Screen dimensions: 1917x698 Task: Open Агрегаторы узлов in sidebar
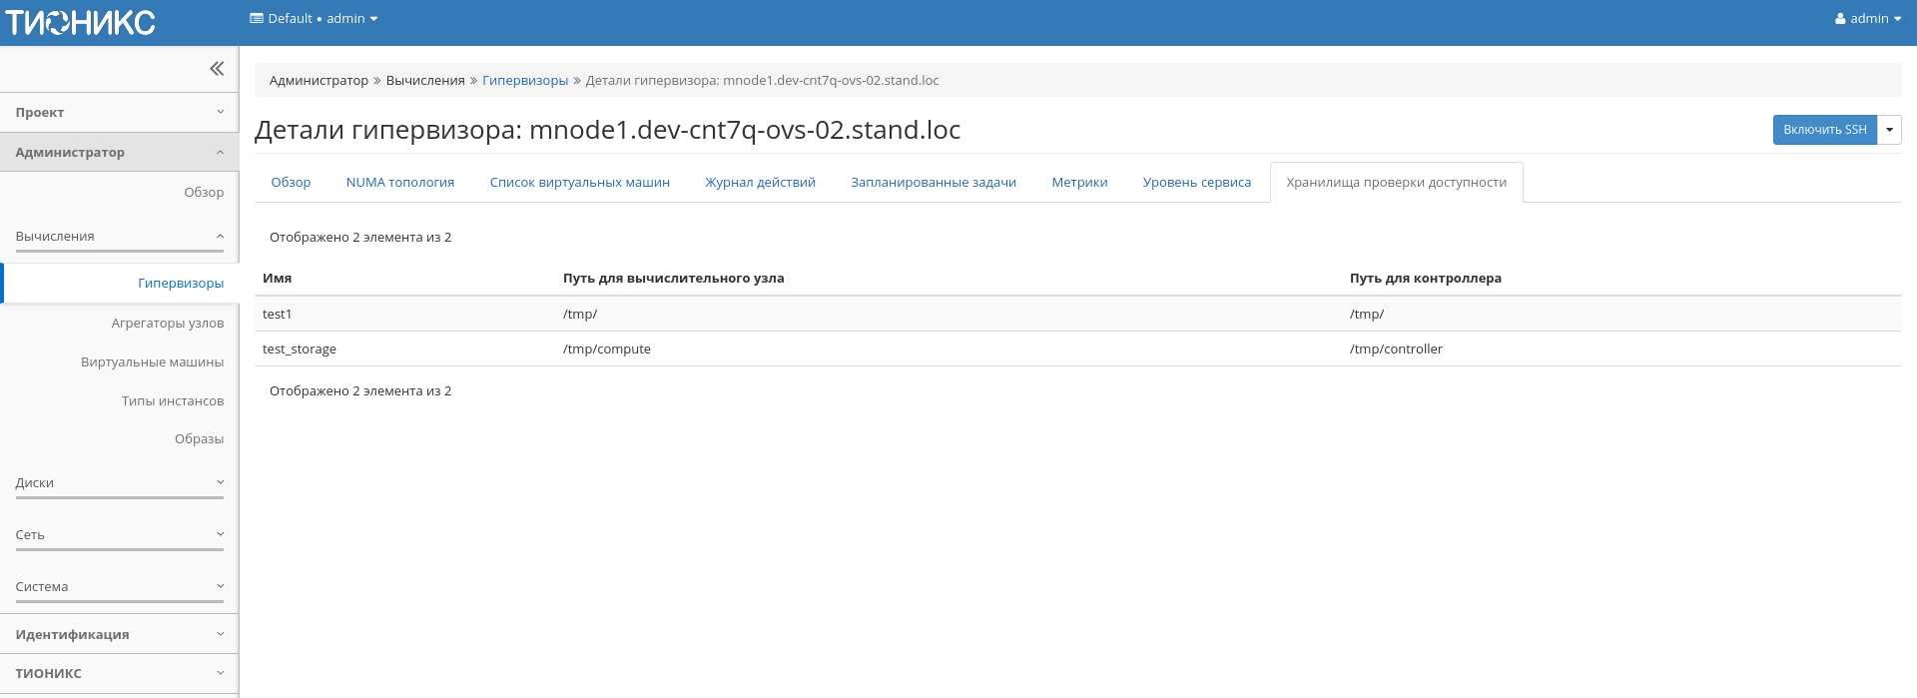click(x=167, y=324)
